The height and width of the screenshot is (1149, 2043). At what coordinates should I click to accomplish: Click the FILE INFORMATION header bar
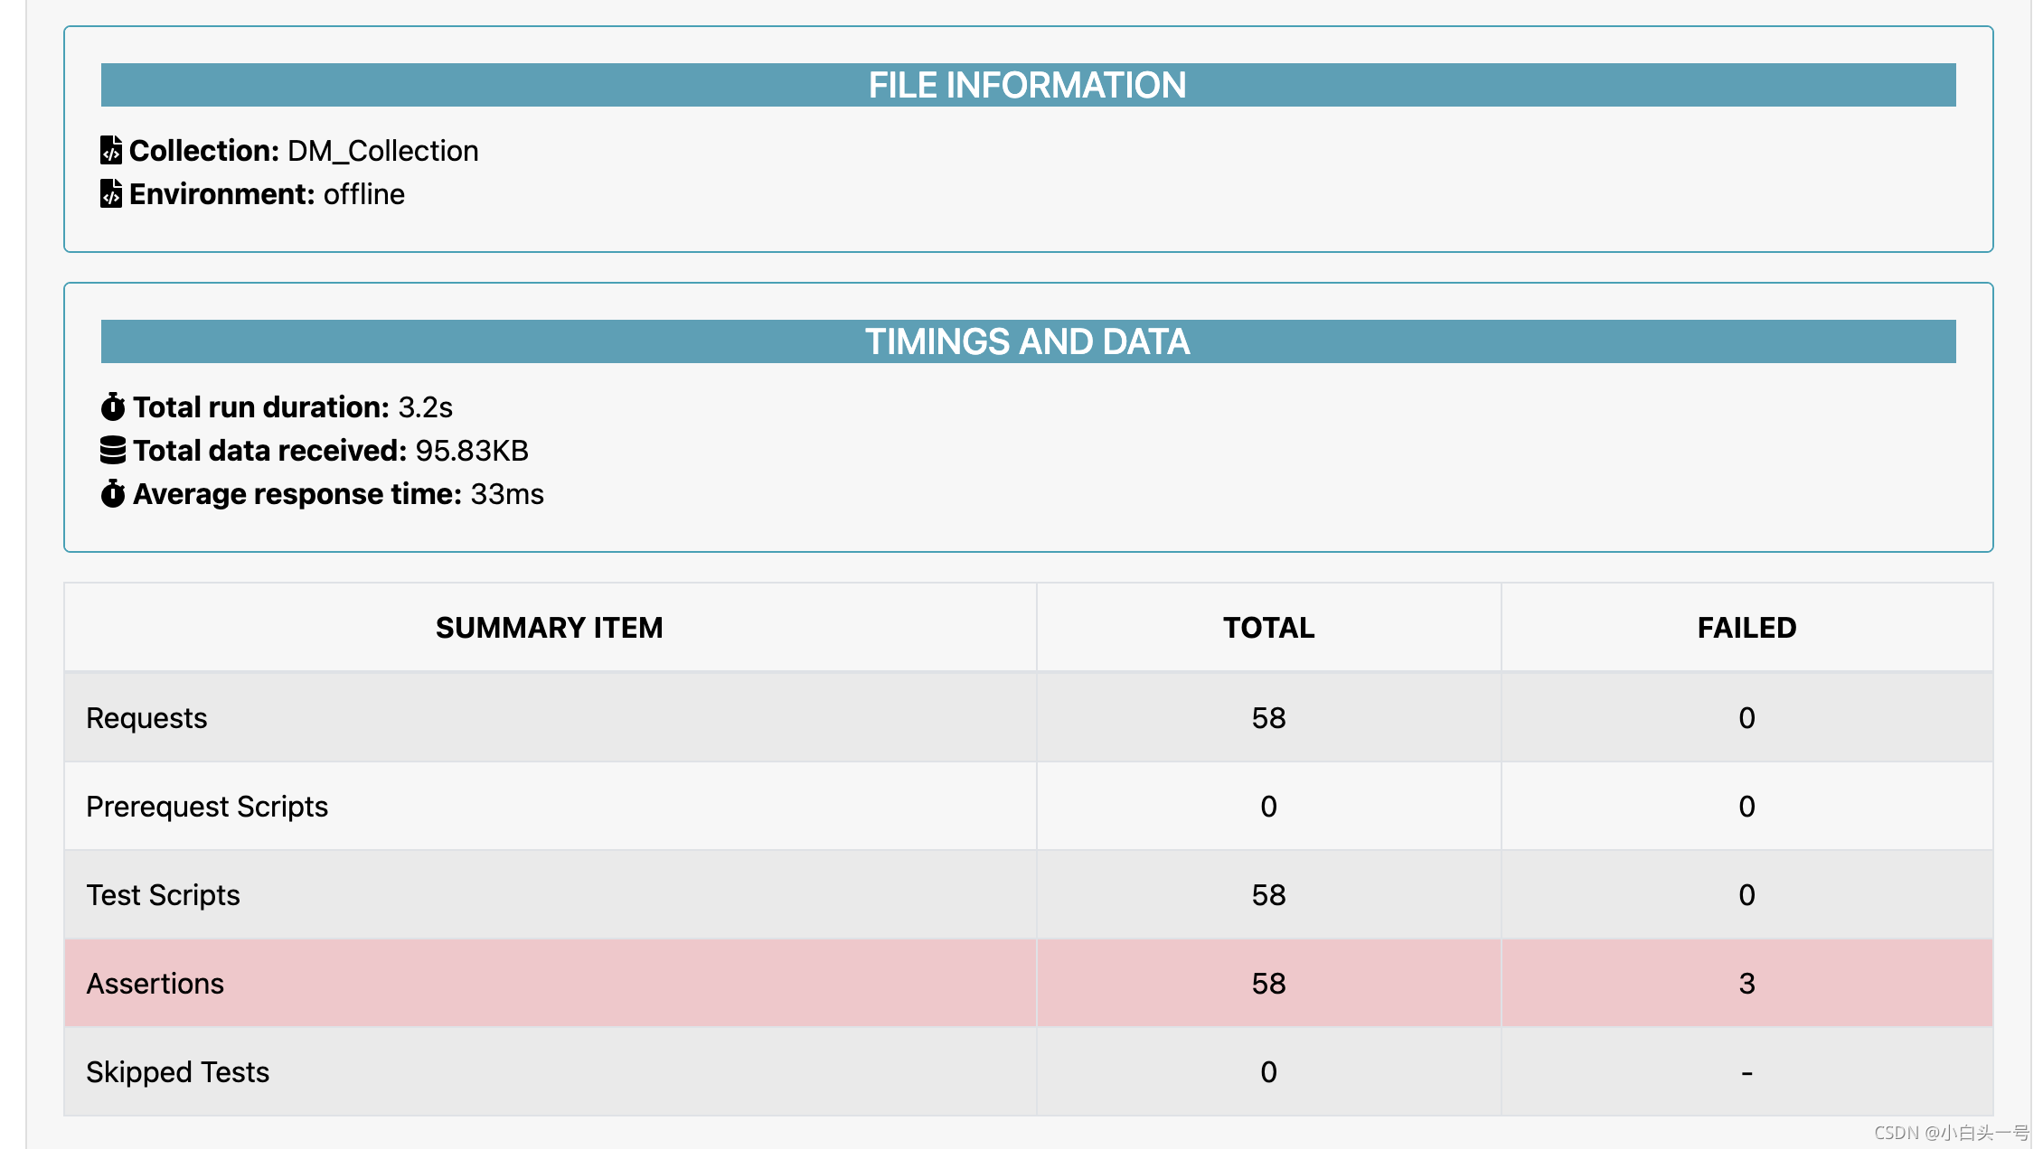coord(1028,85)
